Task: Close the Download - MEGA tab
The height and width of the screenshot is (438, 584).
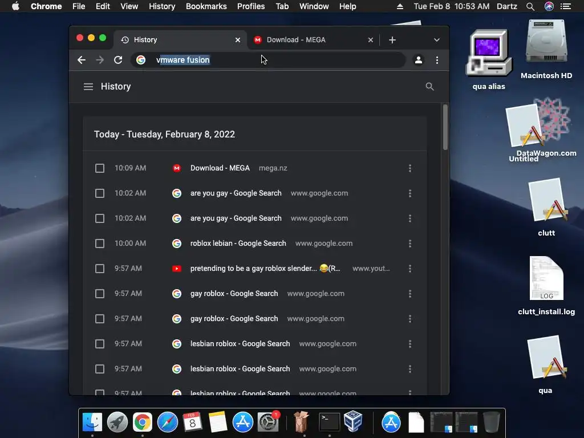Action: [370, 40]
